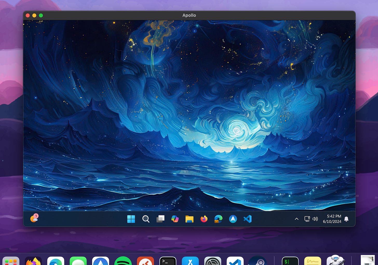Open Steam in the macOS Dock

(258, 261)
